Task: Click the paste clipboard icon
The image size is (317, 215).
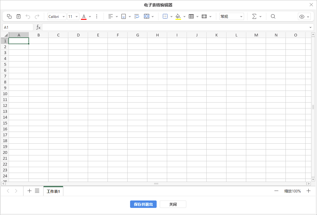Action: (19, 16)
